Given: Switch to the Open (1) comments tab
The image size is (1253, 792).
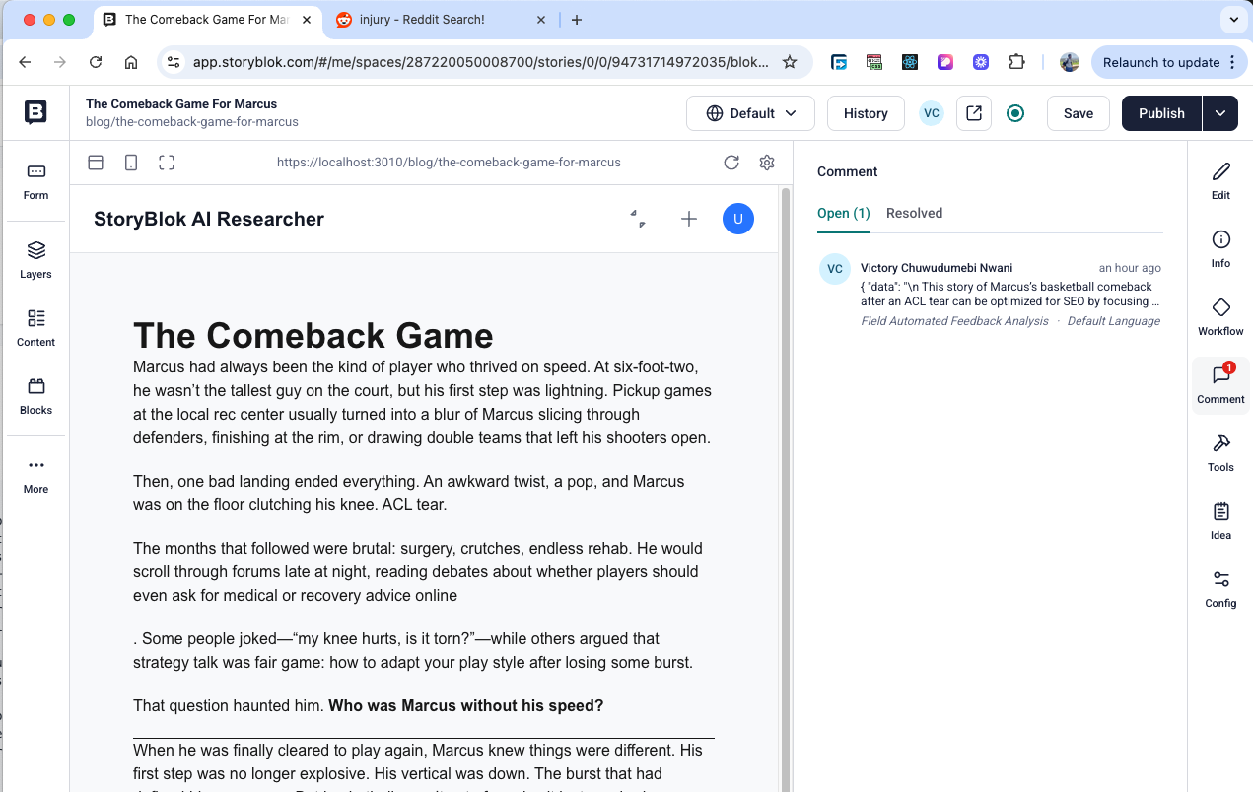Looking at the screenshot, I should click(x=844, y=213).
